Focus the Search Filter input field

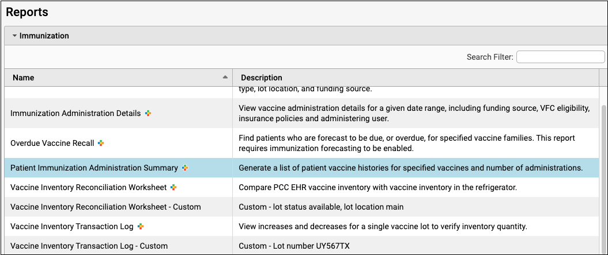(x=560, y=57)
